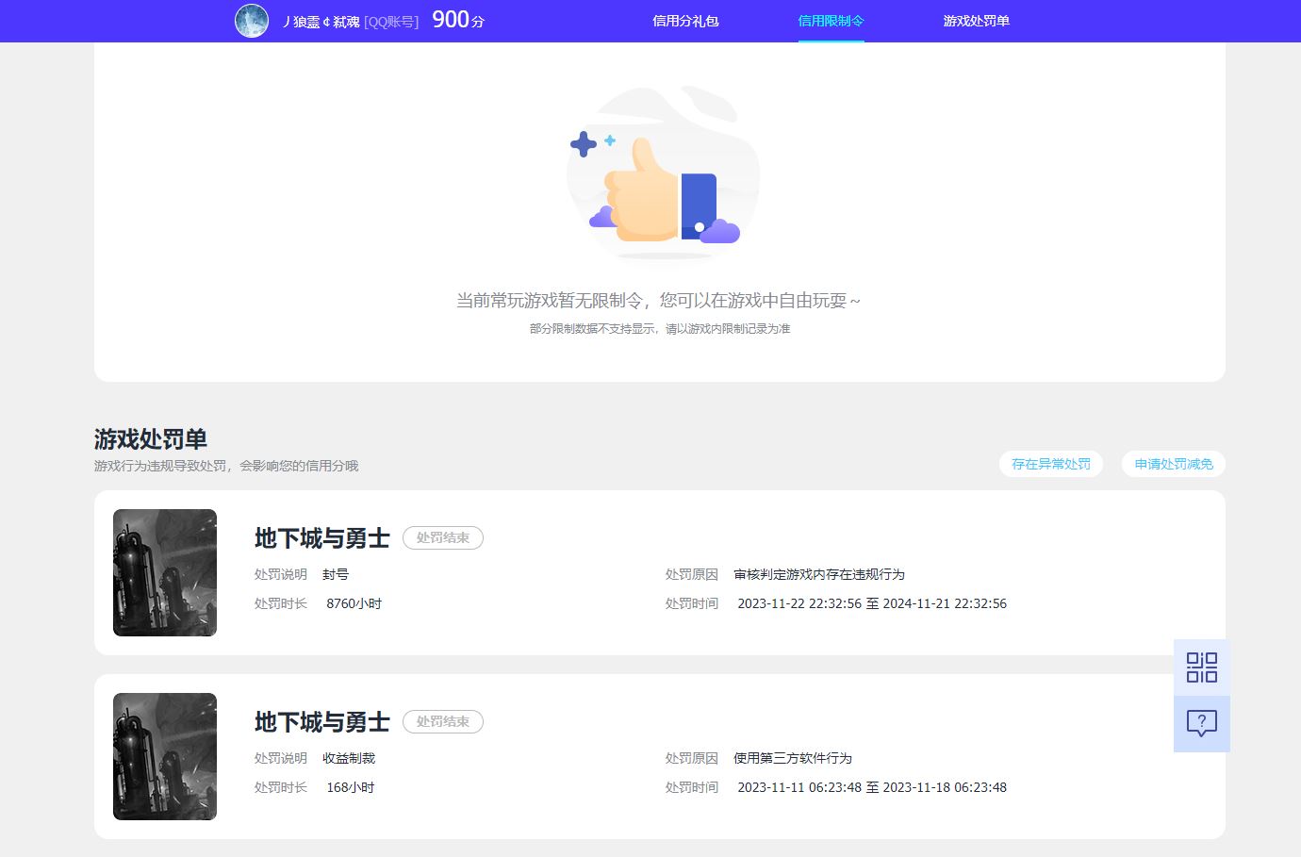The image size is (1301, 857).
Task: Select the 168小时 penalty duration
Action: coord(351,787)
